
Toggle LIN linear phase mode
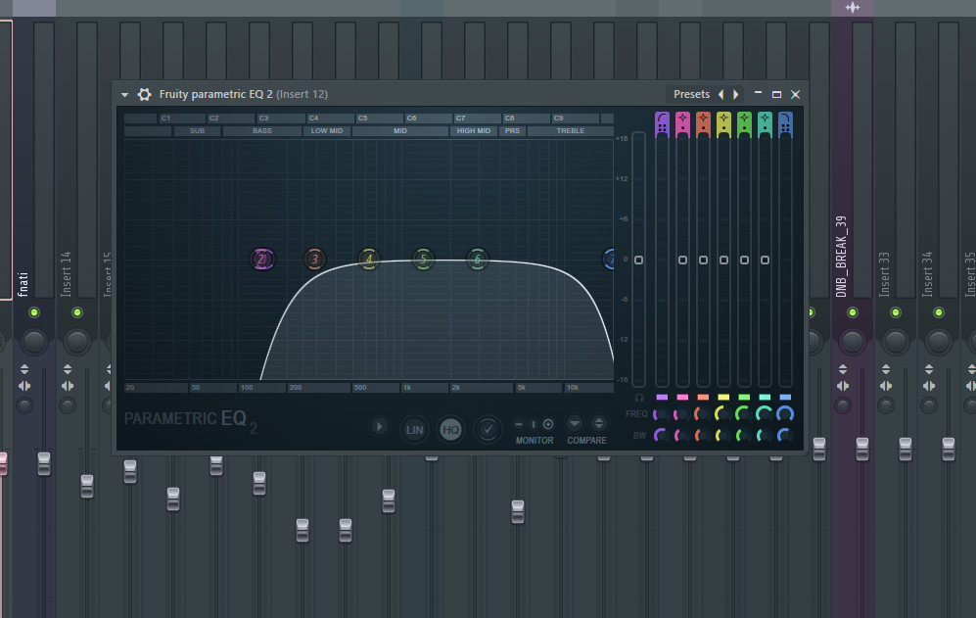point(414,430)
